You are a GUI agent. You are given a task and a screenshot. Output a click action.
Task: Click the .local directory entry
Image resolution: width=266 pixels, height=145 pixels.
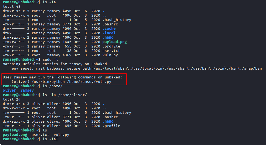(x=109, y=33)
